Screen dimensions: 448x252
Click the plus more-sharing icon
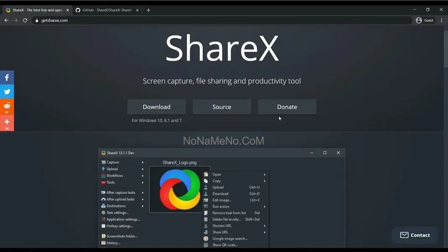(x=7, y=122)
